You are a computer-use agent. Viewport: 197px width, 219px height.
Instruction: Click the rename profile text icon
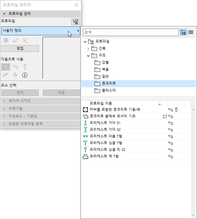[x=15, y=41]
